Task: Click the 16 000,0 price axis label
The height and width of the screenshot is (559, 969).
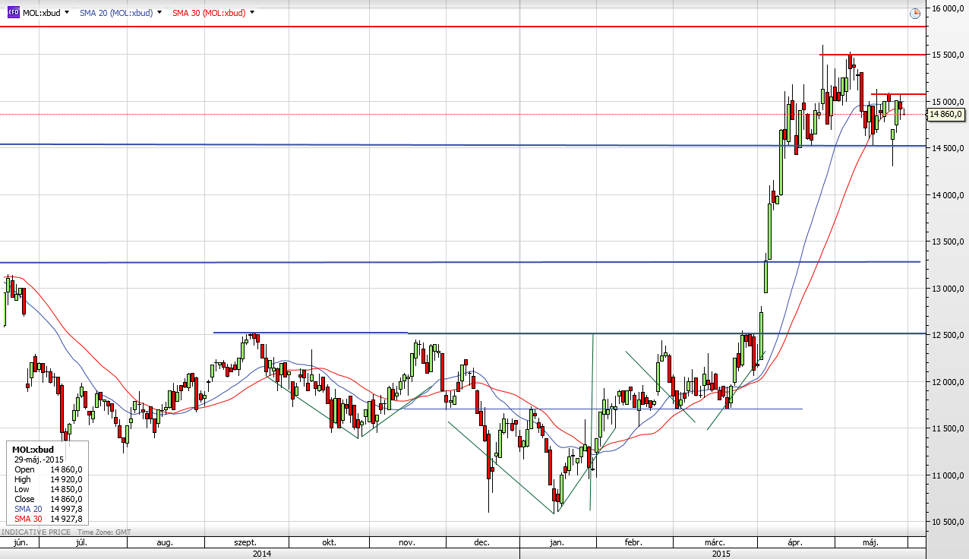Action: pos(949,8)
